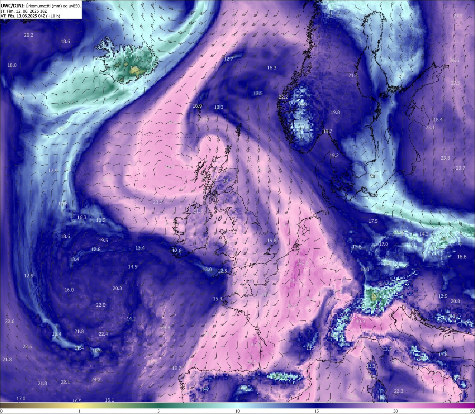This screenshot has height=414, width=475.
Task: Click the map value '12.7'
Action: (x=229, y=59)
